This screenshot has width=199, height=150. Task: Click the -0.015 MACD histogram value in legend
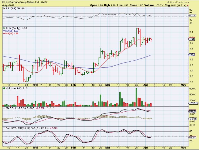(x=50, y=108)
